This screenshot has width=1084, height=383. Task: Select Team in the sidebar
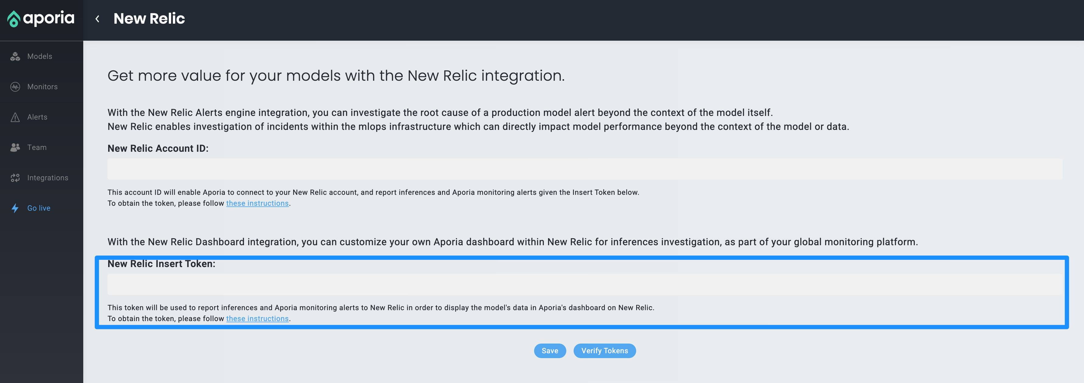[x=37, y=147]
